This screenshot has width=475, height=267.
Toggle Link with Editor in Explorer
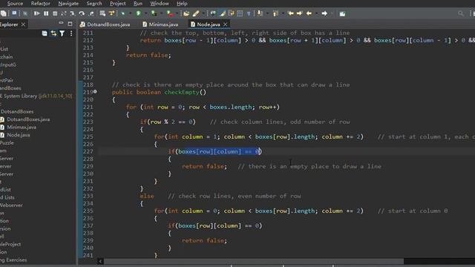tap(53, 33)
